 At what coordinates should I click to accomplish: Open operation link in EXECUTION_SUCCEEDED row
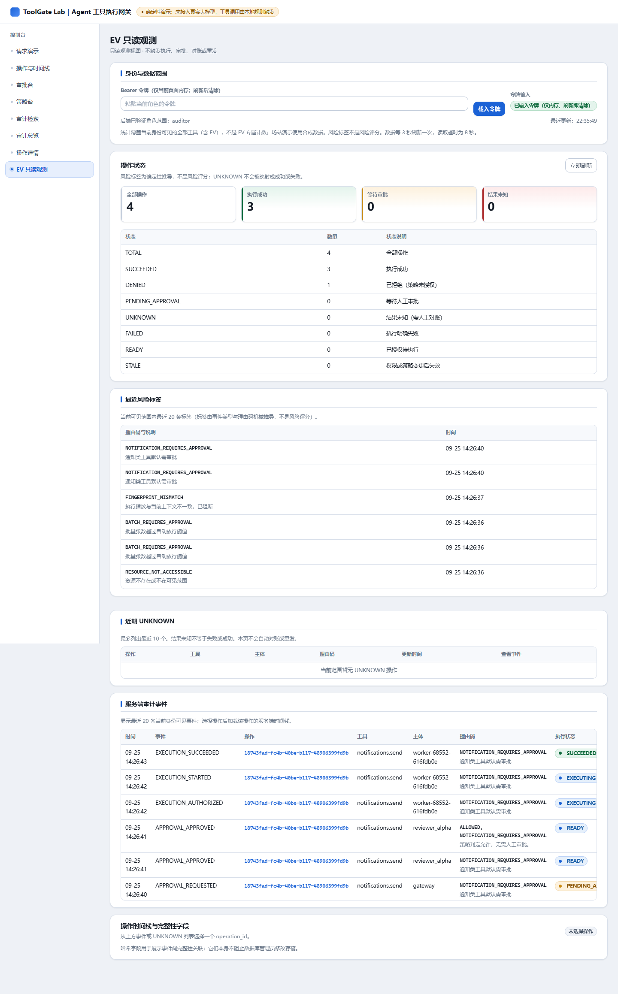point(296,753)
